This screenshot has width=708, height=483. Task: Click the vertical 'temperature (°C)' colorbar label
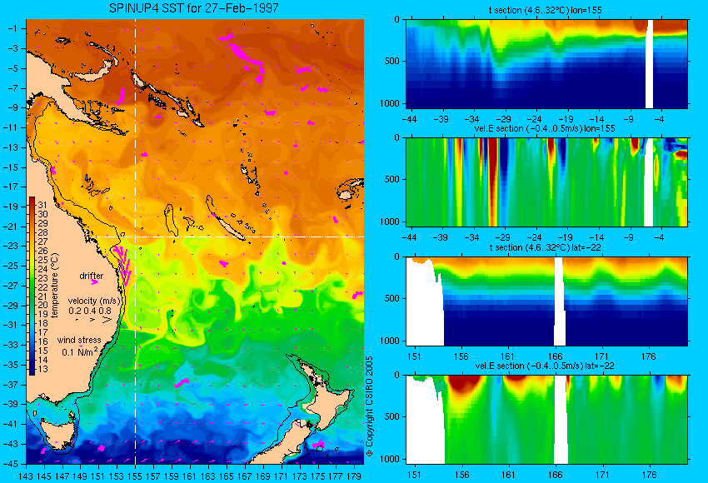click(x=55, y=286)
